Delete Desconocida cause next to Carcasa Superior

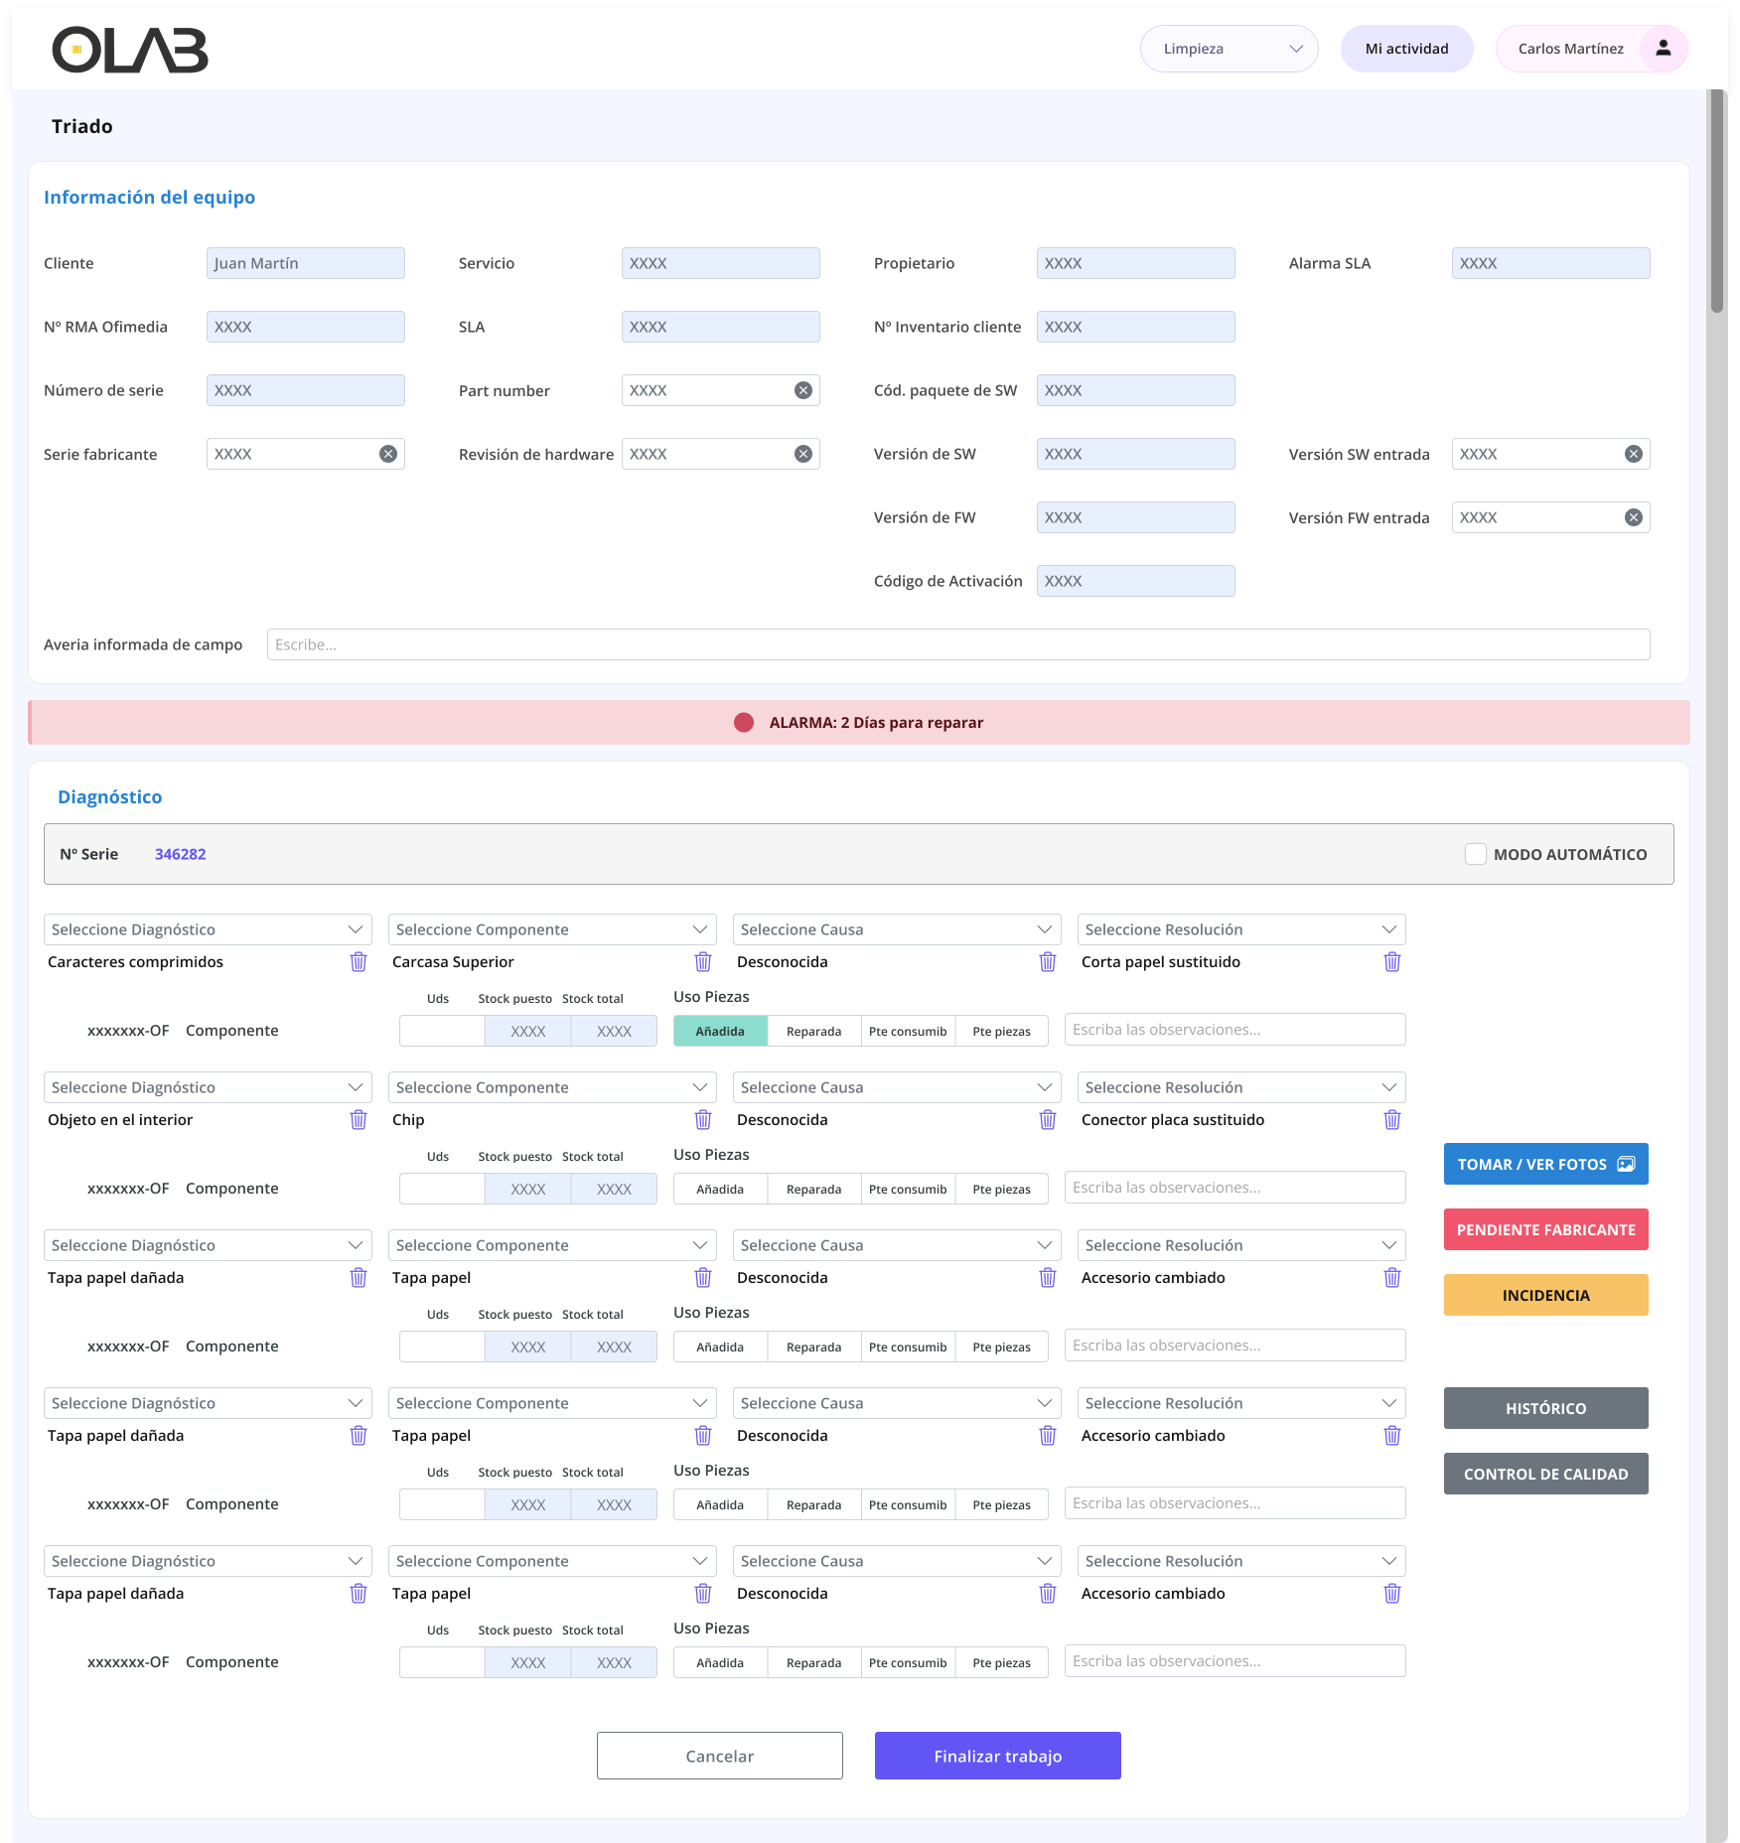pyautogui.click(x=1048, y=961)
